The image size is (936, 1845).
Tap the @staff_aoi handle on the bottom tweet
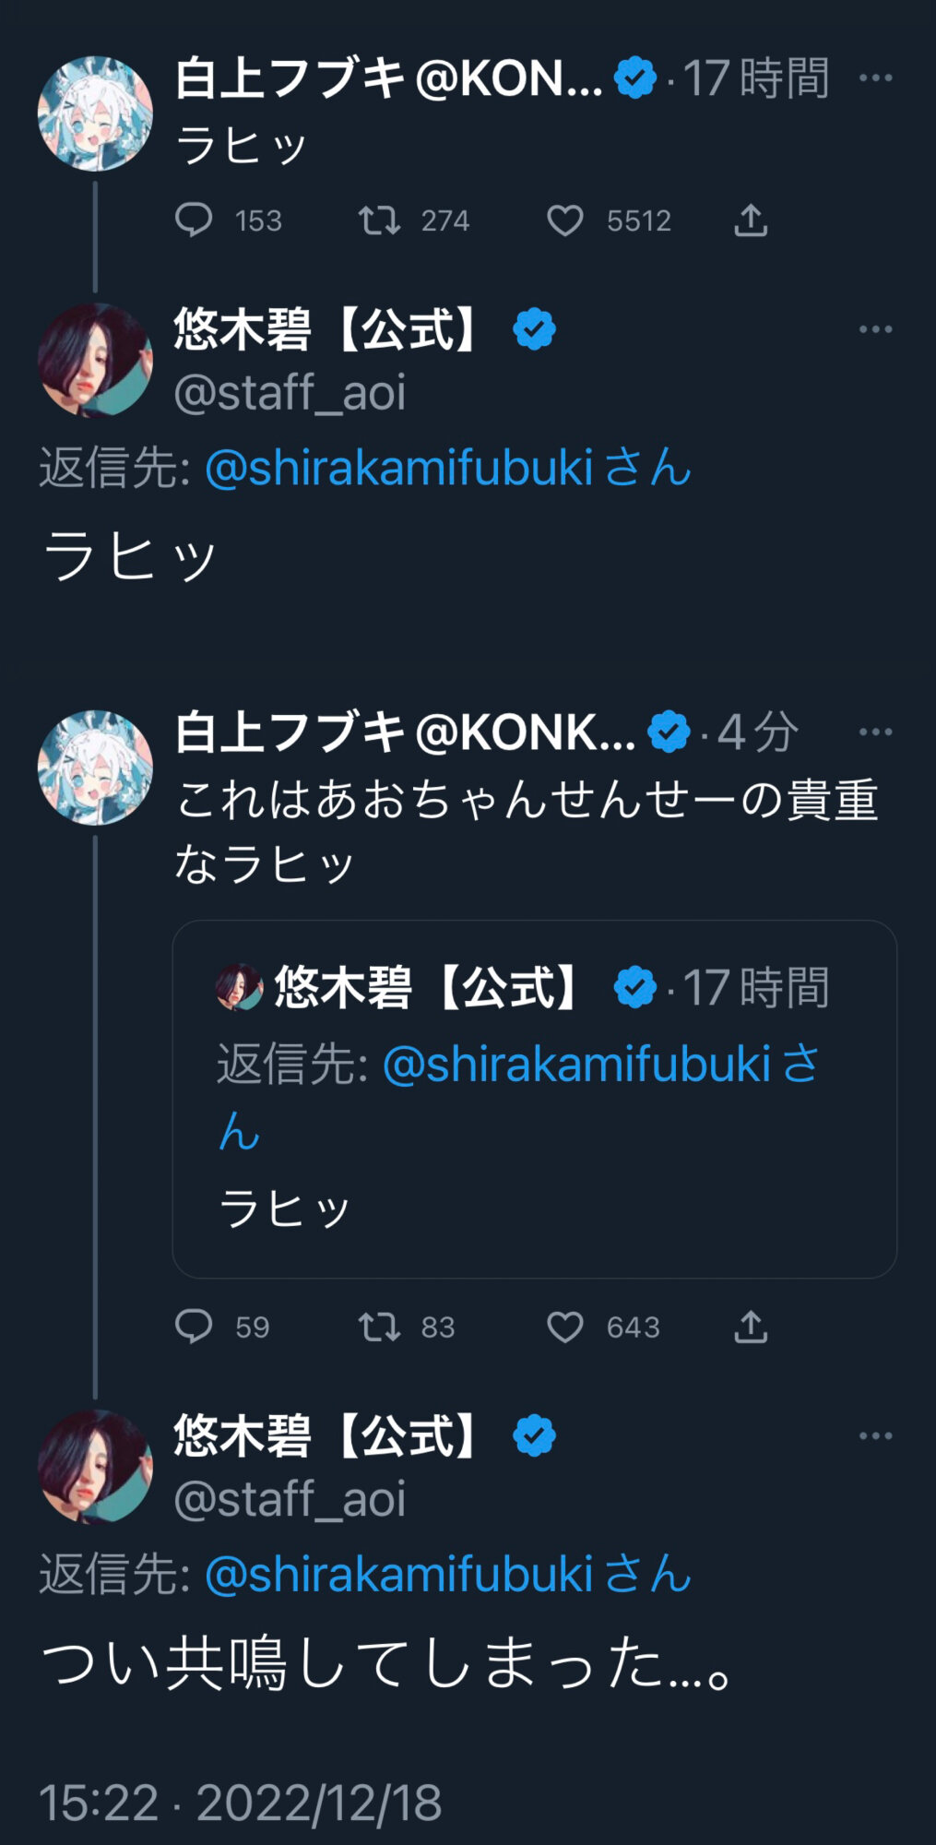(x=290, y=1499)
